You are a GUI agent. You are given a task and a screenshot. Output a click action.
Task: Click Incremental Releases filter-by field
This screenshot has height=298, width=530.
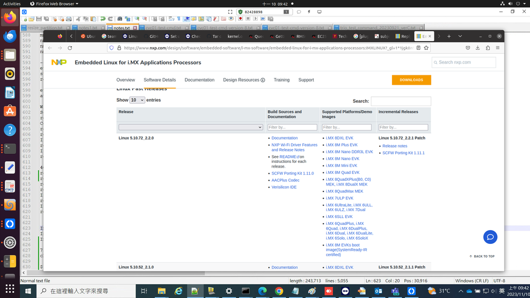pos(403,127)
